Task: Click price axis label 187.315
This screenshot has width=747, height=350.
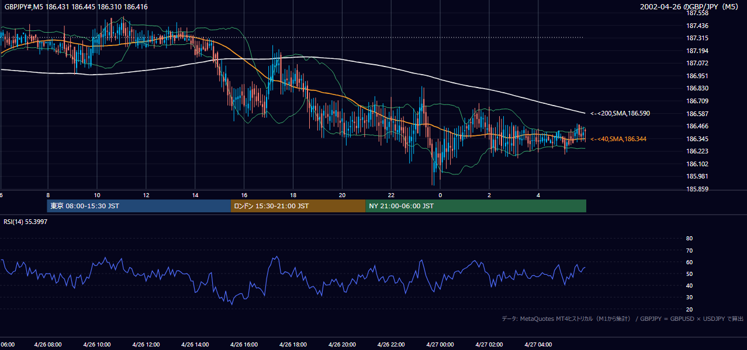Action: point(697,38)
